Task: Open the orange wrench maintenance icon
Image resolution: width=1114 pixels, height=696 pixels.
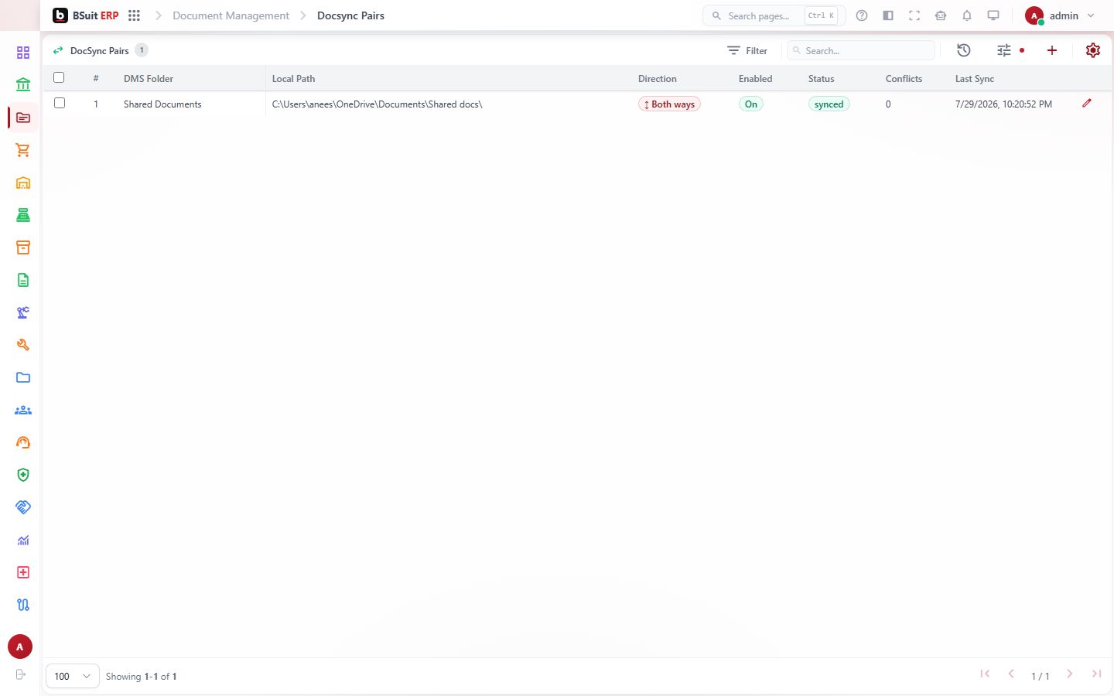Action: (23, 345)
